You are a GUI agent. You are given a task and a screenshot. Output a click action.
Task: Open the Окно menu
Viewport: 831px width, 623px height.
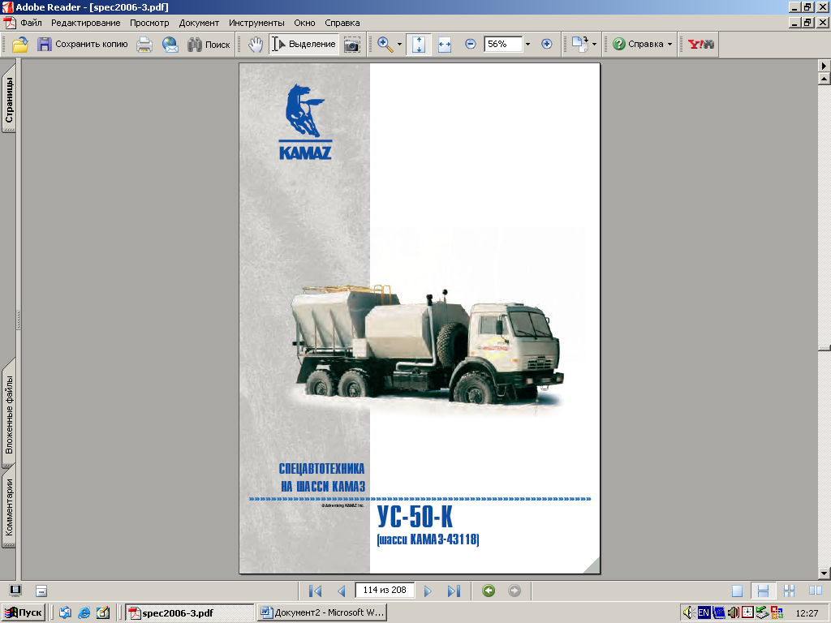305,23
